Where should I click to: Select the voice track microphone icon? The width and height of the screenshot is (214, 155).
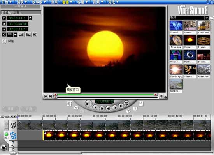tap(13, 146)
